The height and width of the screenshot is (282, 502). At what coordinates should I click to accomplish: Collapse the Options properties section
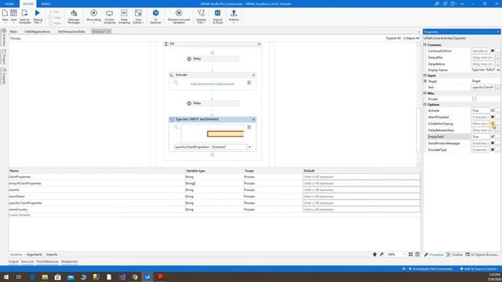[x=425, y=104]
